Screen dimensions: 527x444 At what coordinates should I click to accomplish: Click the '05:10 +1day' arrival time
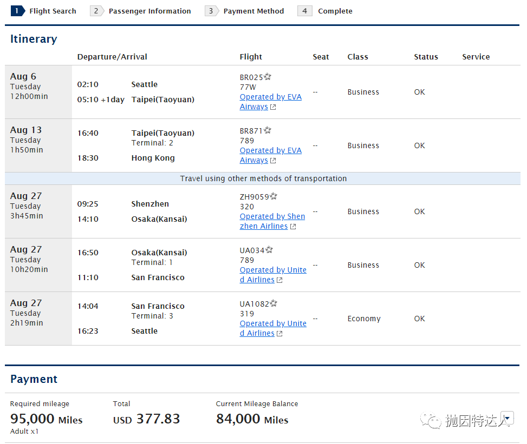click(101, 100)
